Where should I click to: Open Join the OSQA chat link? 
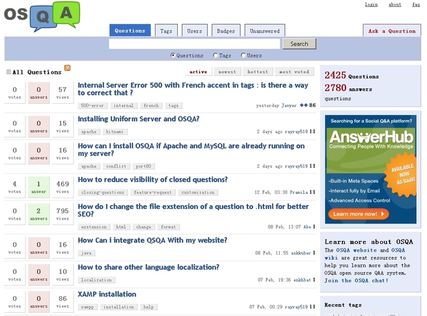pyautogui.click(x=356, y=280)
